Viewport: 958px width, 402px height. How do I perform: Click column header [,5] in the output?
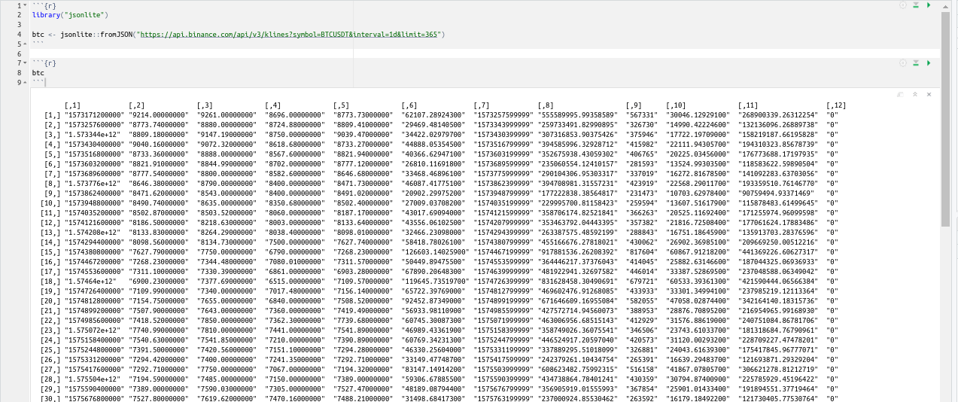340,105
